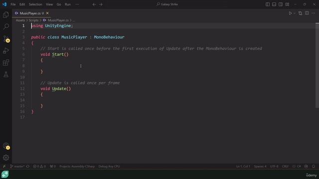Open the Extensions view
The height and width of the screenshot is (179, 319).
6,63
